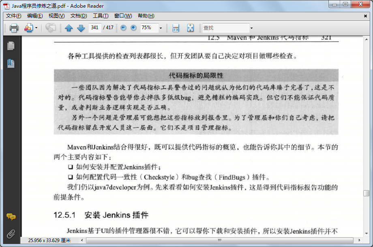Open the find options dropdown arrow
This screenshot has width=373, height=247.
tap(251, 28)
